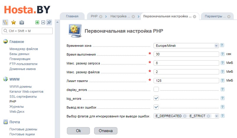Open the error flags dropdown arrow

[217, 116]
